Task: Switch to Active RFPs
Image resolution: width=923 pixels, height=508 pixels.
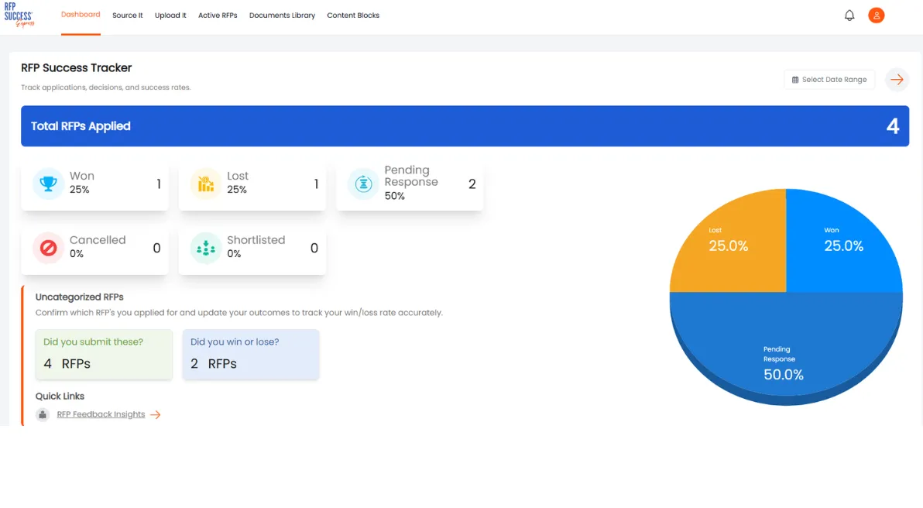Action: coord(218,15)
